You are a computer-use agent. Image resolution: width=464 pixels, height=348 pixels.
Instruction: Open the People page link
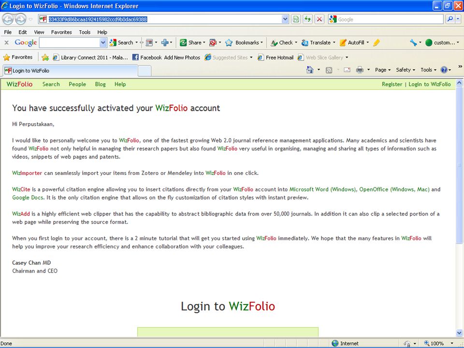pyautogui.click(x=77, y=84)
